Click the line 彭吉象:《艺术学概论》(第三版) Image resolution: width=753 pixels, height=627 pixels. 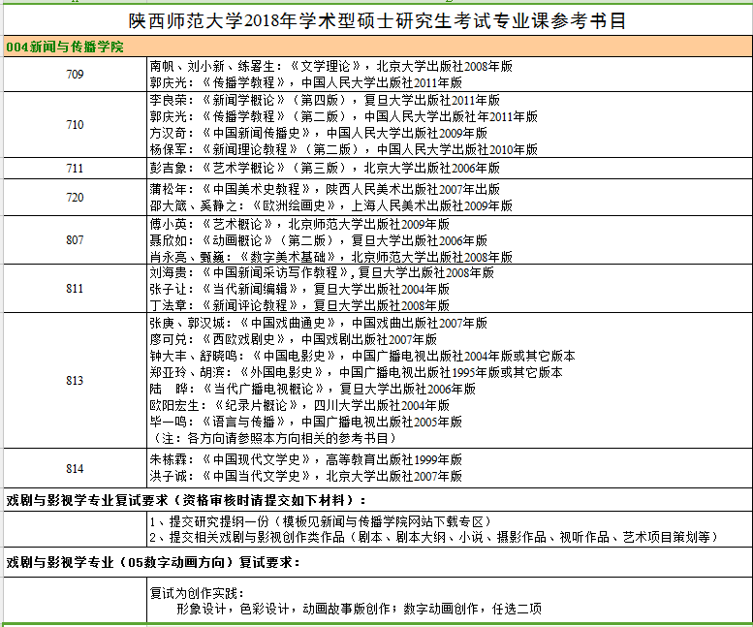325,168
